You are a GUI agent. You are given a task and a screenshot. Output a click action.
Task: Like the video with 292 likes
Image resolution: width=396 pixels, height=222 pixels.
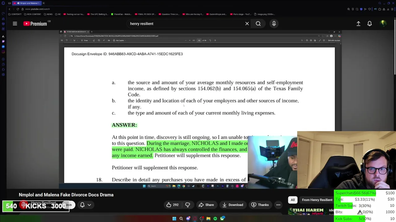[x=172, y=205]
